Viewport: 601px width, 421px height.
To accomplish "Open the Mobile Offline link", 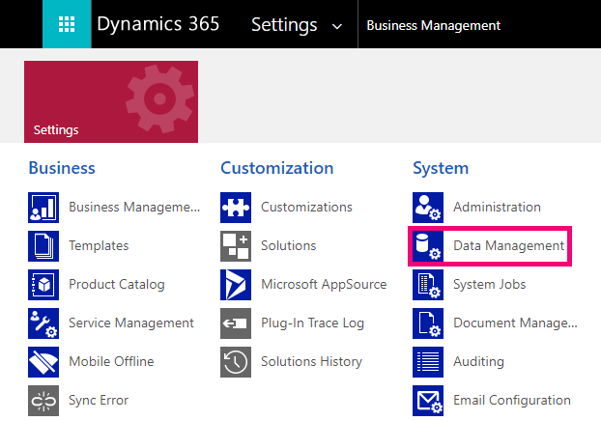I will [111, 361].
